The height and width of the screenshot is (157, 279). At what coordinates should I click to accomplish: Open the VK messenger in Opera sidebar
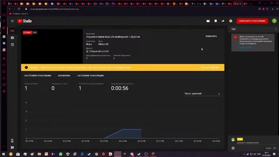tap(4, 43)
